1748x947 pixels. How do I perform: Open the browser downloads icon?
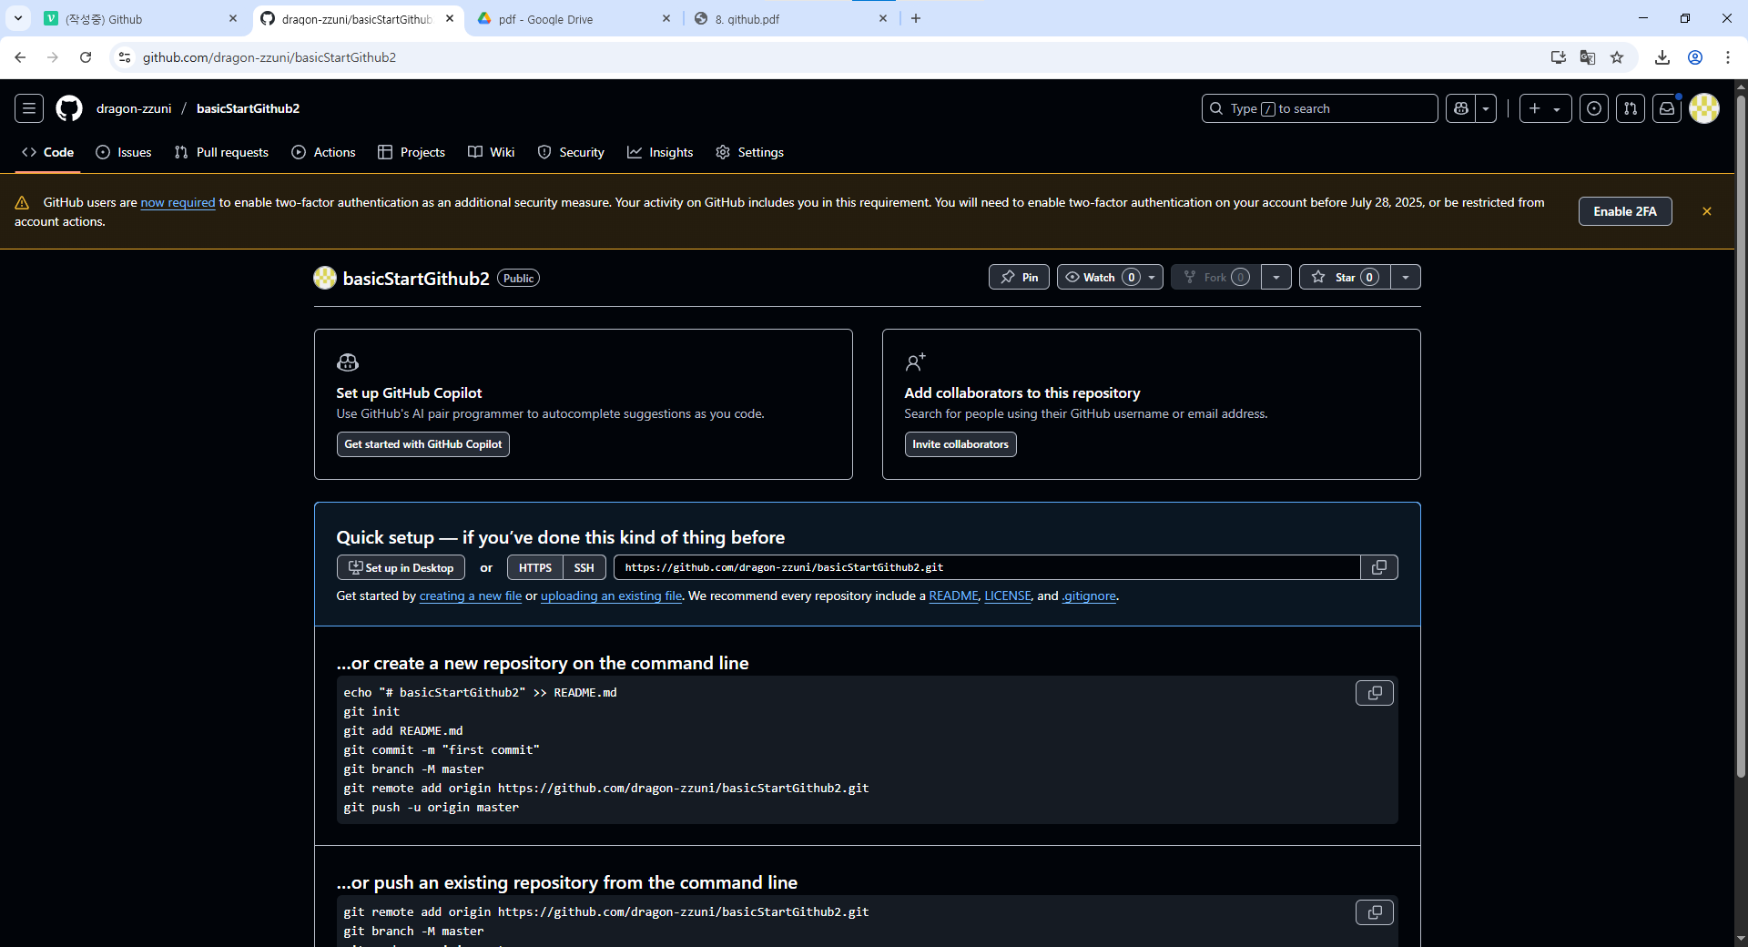pos(1662,57)
